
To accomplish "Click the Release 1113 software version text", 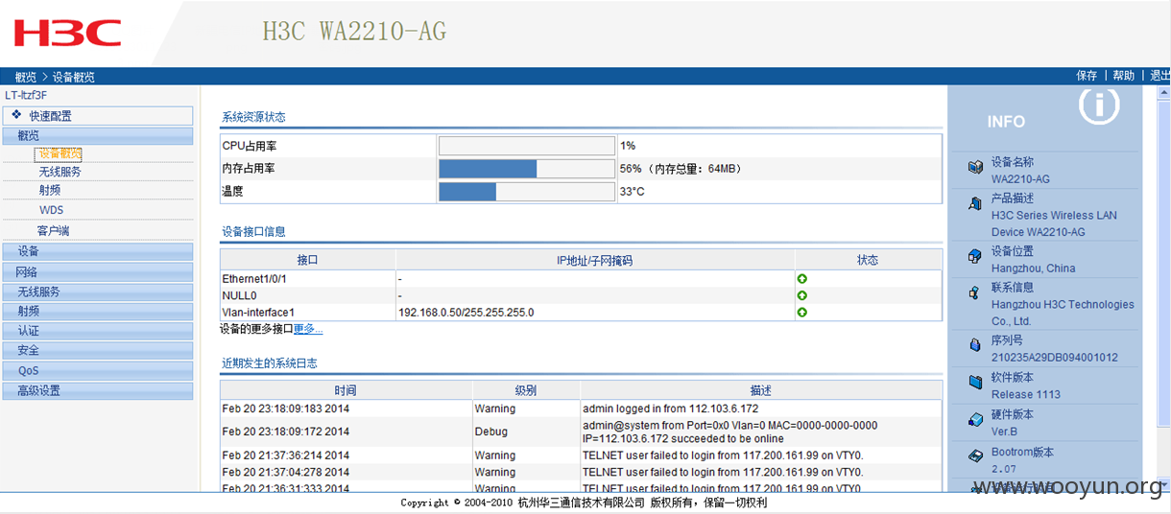I will [1026, 394].
